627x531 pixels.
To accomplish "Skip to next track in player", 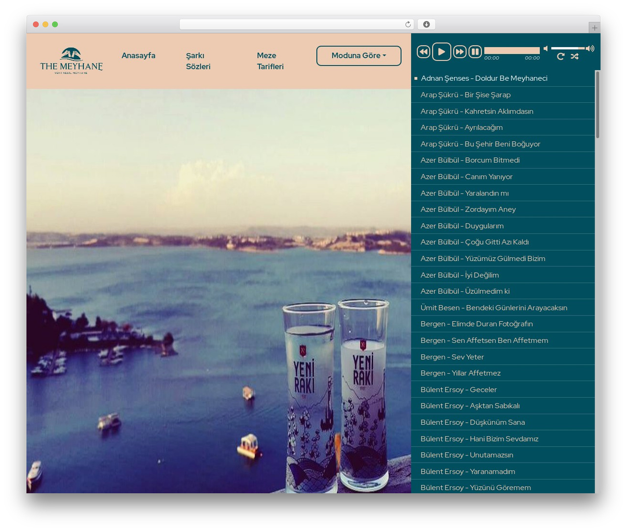I will click(459, 51).
